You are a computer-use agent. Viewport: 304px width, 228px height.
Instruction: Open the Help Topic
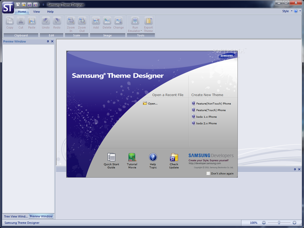(153, 161)
